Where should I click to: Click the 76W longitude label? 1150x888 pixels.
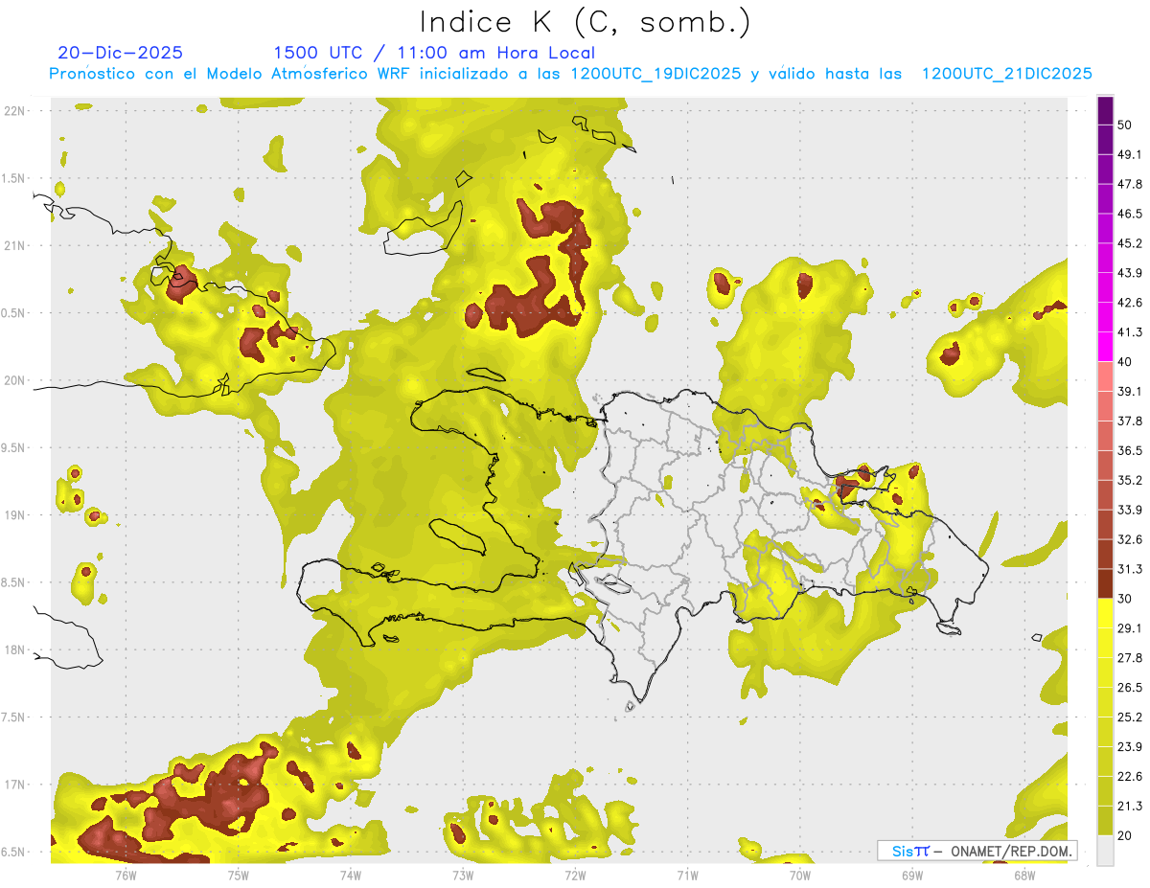click(x=126, y=875)
